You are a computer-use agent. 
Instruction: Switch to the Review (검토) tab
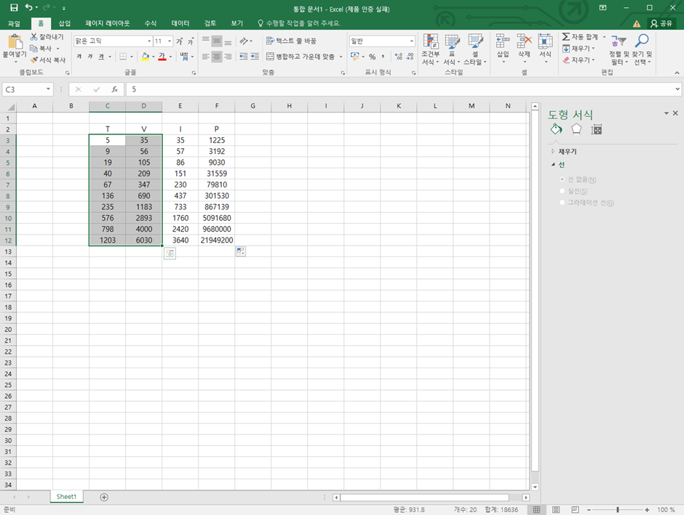(210, 23)
